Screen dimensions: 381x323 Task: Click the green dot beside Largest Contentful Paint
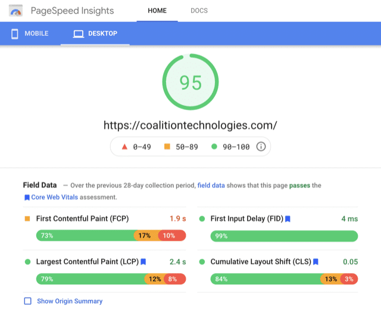(x=28, y=262)
